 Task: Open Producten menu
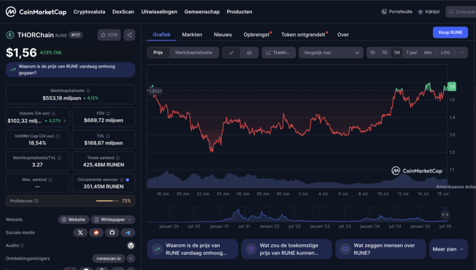(x=239, y=12)
